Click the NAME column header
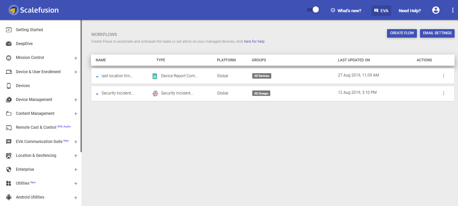The width and height of the screenshot is (458, 206). click(101, 60)
